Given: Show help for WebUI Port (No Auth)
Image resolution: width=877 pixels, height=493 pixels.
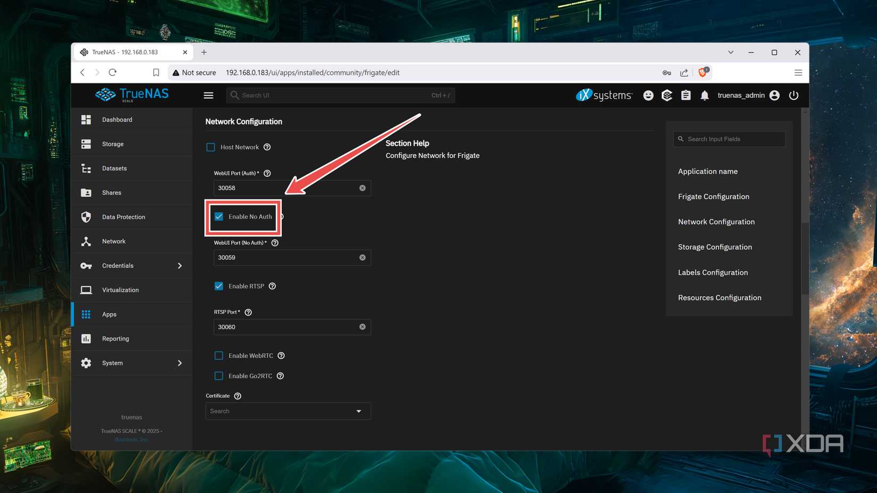Looking at the screenshot, I should point(275,243).
